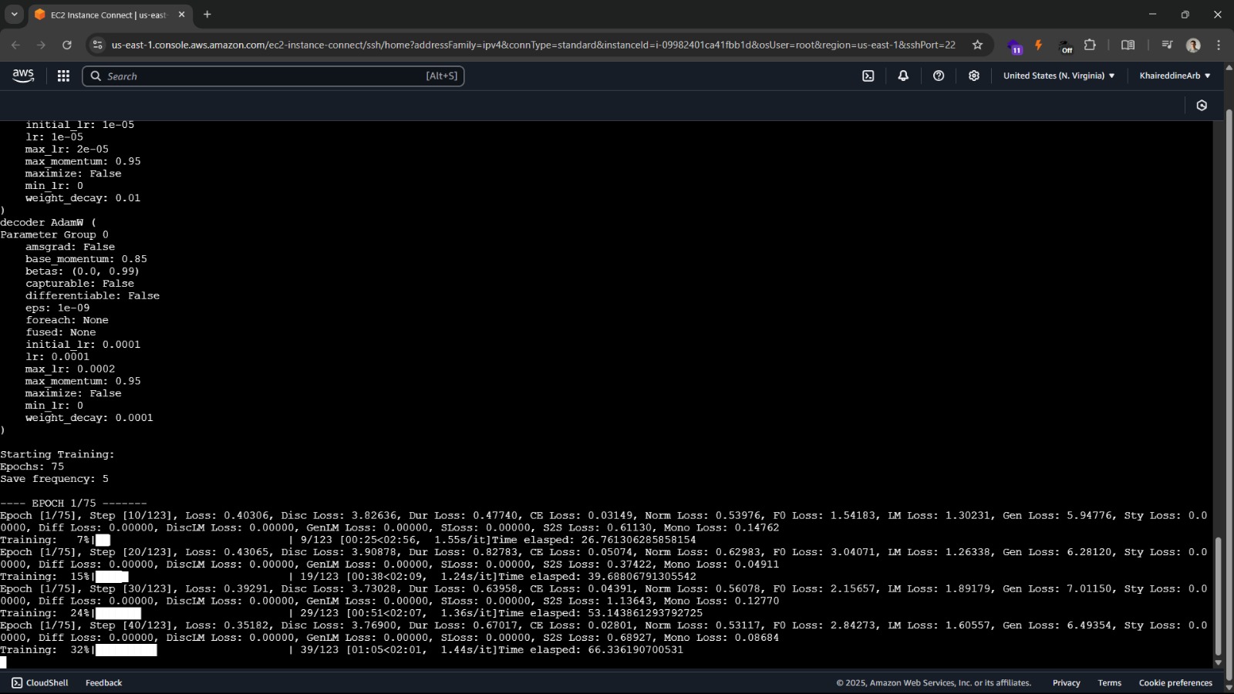Click in the AWS Search field
The height and width of the screenshot is (694, 1234).
(x=262, y=76)
